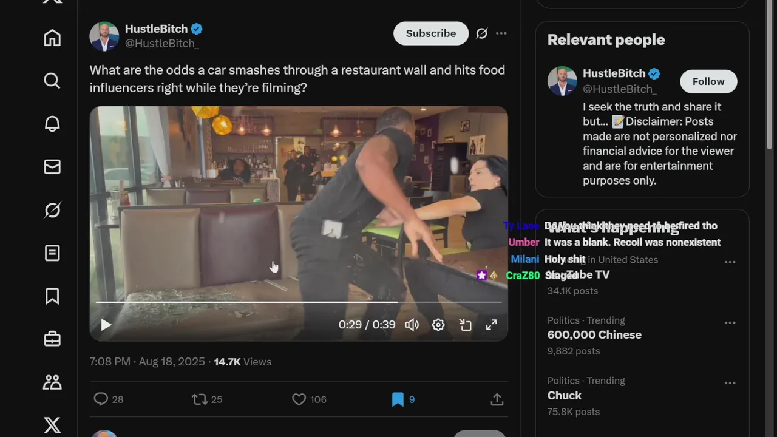Click the '9,882 posts' count
Image resolution: width=777 pixels, height=437 pixels.
coord(574,351)
